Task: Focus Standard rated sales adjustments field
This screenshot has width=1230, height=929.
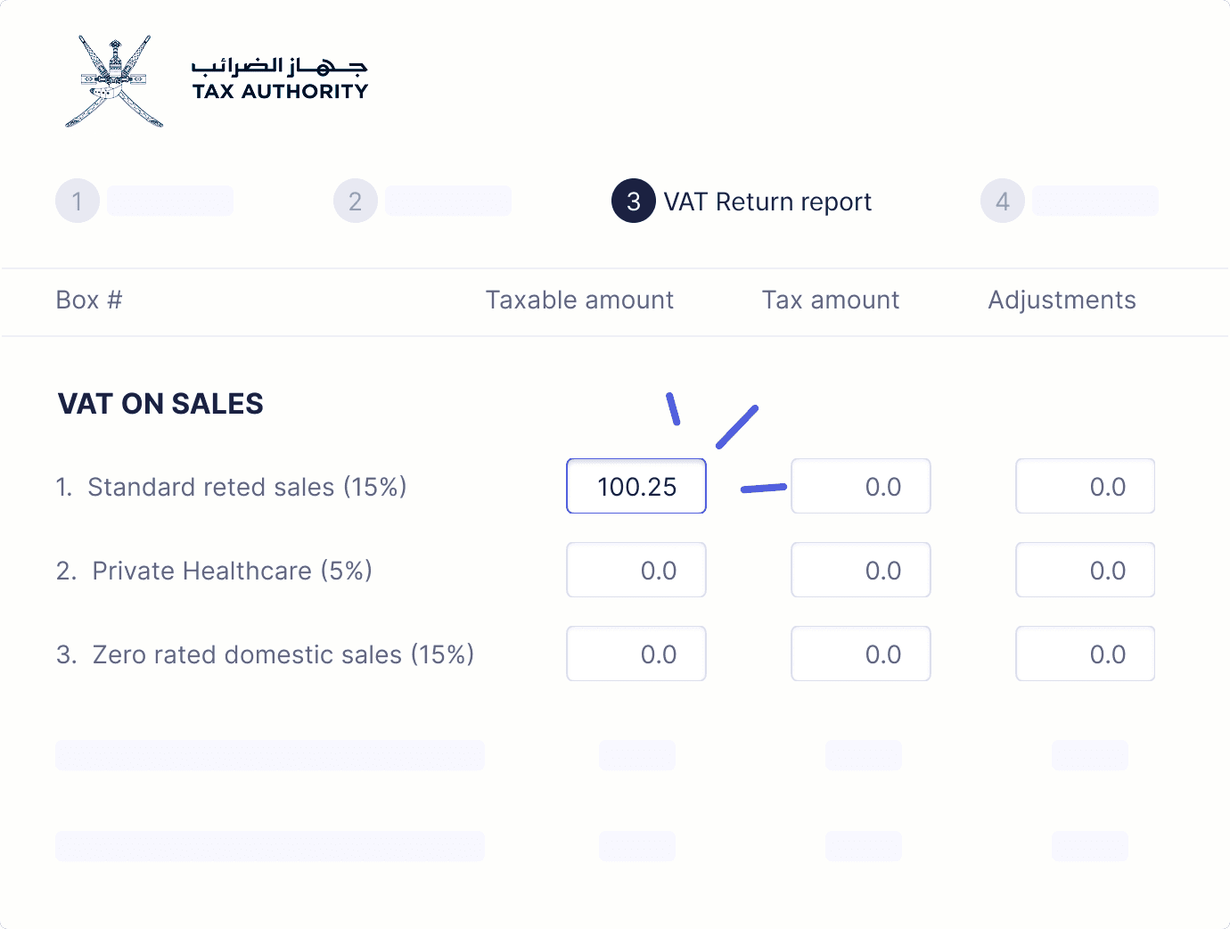Action: 1086,486
